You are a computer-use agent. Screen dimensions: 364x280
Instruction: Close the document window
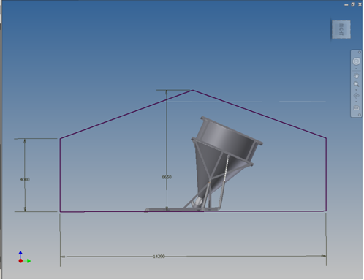[360, 4]
